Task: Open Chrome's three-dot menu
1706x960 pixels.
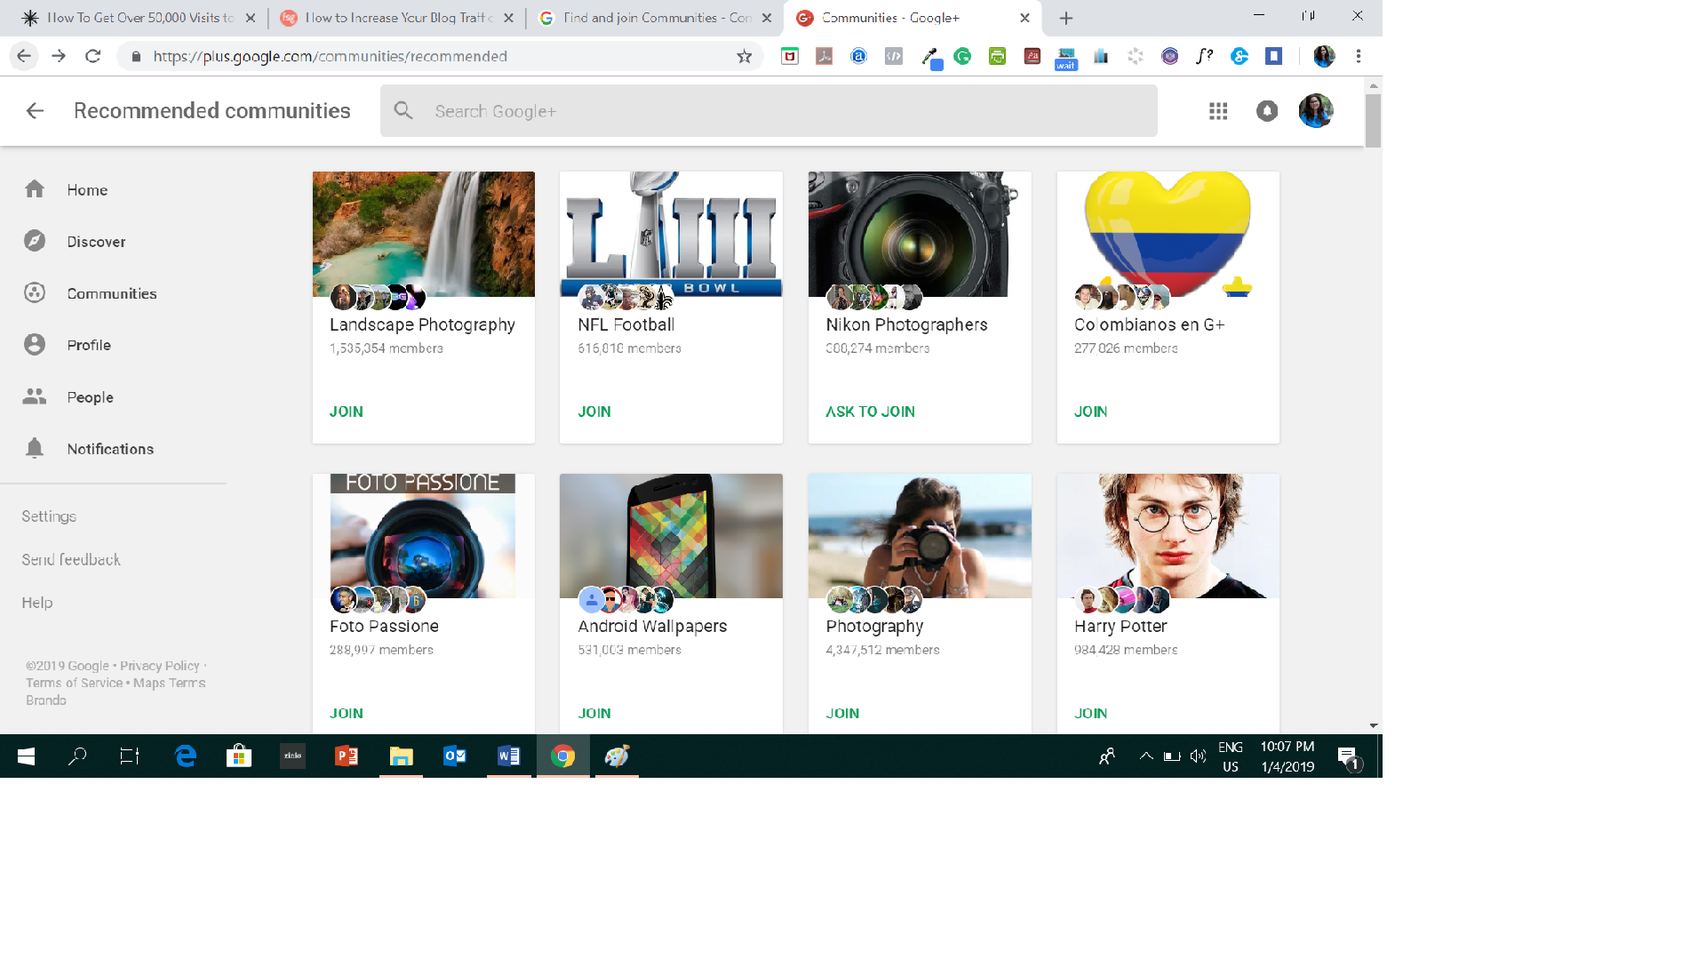Action: pyautogui.click(x=1359, y=56)
